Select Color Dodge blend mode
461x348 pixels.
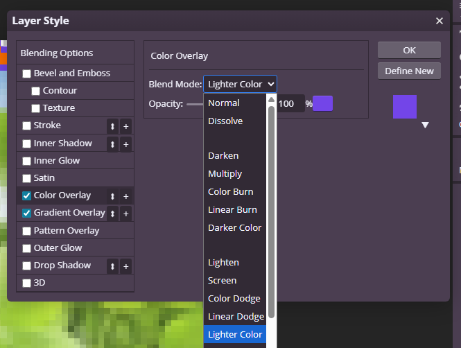click(x=234, y=298)
